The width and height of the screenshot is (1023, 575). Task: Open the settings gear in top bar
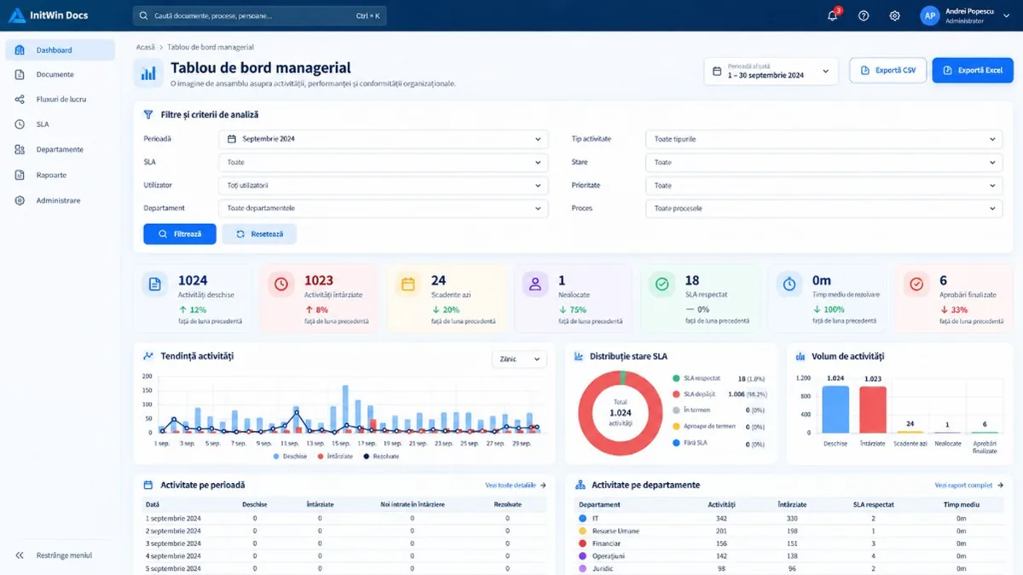(894, 15)
